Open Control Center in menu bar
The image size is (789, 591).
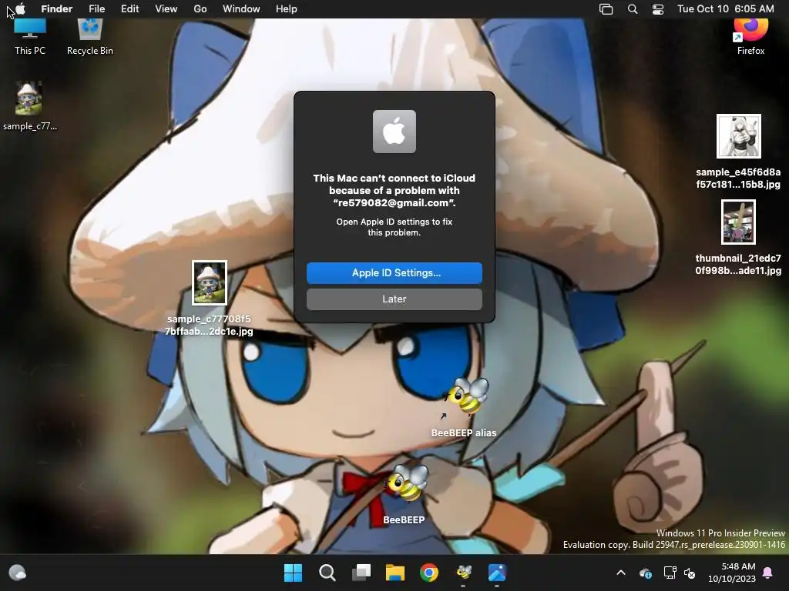tap(658, 9)
